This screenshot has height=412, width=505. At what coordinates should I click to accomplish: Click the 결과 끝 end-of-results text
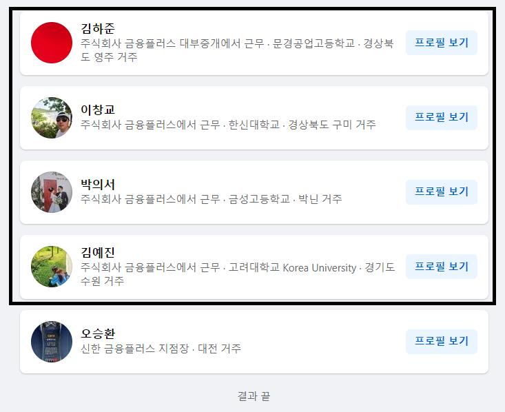pyautogui.click(x=254, y=396)
